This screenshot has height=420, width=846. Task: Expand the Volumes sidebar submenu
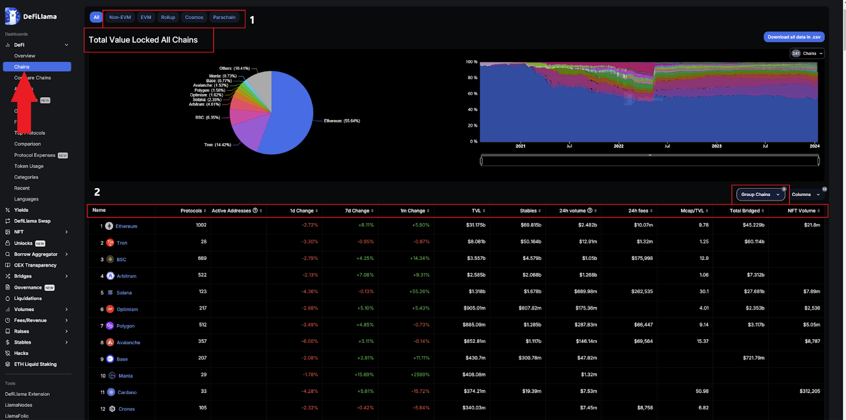67,310
